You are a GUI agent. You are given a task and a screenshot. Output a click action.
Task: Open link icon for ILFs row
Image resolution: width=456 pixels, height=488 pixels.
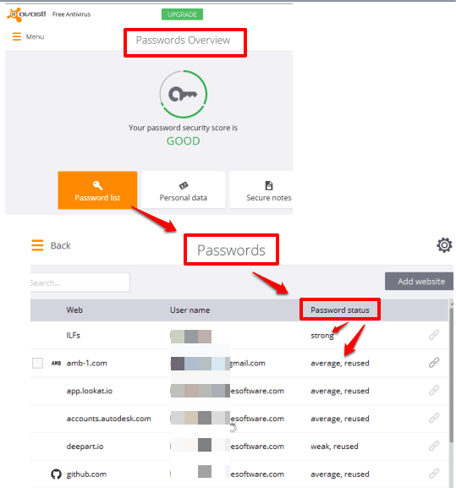[x=434, y=335]
